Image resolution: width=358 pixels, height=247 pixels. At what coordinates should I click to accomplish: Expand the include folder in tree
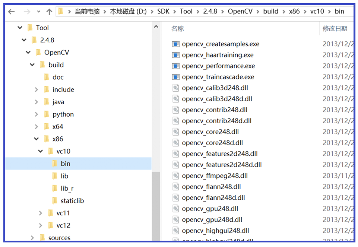(37, 89)
